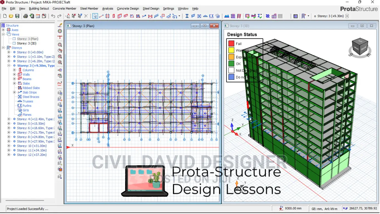Image resolution: width=380 pixels, height=214 pixels.
Task: Open the Steel Design menu
Action: [151, 9]
